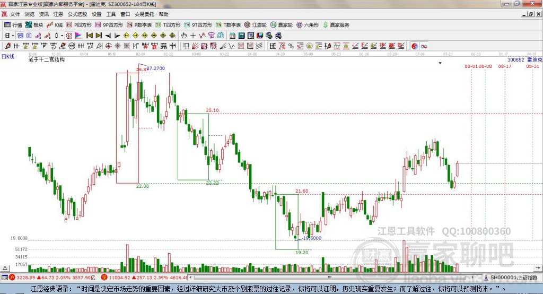The height and width of the screenshot is (294, 543).
Task: Click the 27.2700 high price label
Action: coord(156,68)
